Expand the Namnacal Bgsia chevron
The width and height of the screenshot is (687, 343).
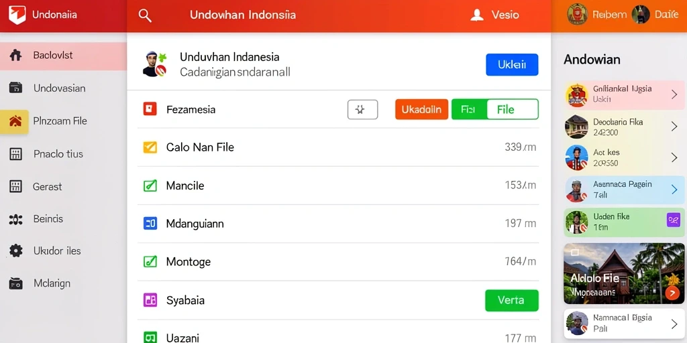pos(674,324)
